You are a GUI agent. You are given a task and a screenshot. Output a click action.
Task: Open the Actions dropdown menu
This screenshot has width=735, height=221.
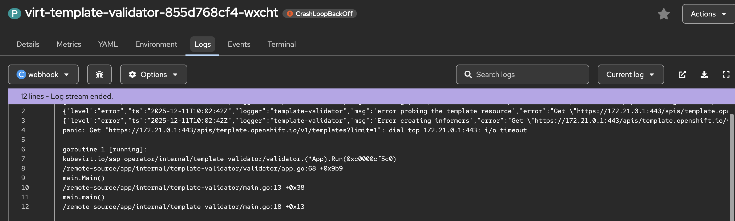(x=708, y=14)
